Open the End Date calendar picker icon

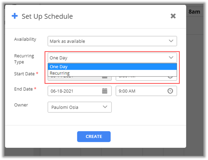(105, 91)
